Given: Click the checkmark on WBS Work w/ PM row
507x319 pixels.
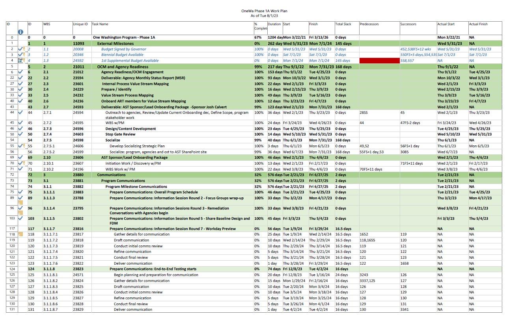Looking at the screenshot, I should 21,169.
